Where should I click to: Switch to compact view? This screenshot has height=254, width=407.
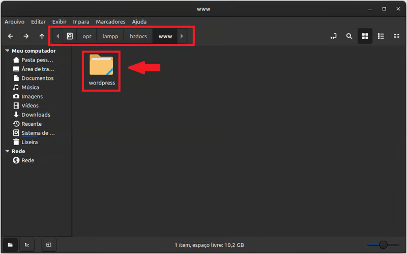(x=396, y=36)
